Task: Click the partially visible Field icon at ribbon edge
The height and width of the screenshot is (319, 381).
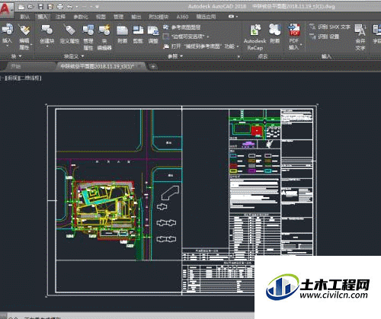Action: (x=376, y=30)
